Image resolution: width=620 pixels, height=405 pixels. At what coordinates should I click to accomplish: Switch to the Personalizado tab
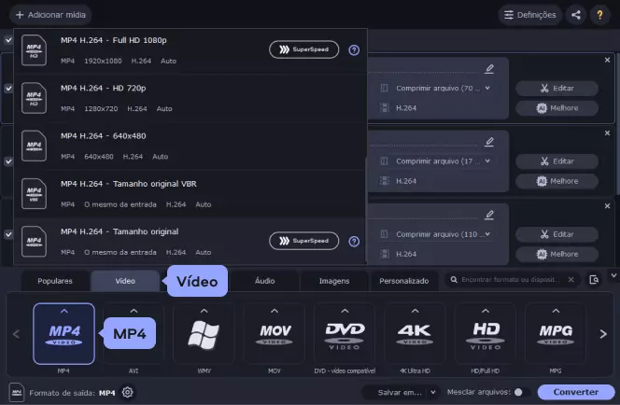(403, 281)
